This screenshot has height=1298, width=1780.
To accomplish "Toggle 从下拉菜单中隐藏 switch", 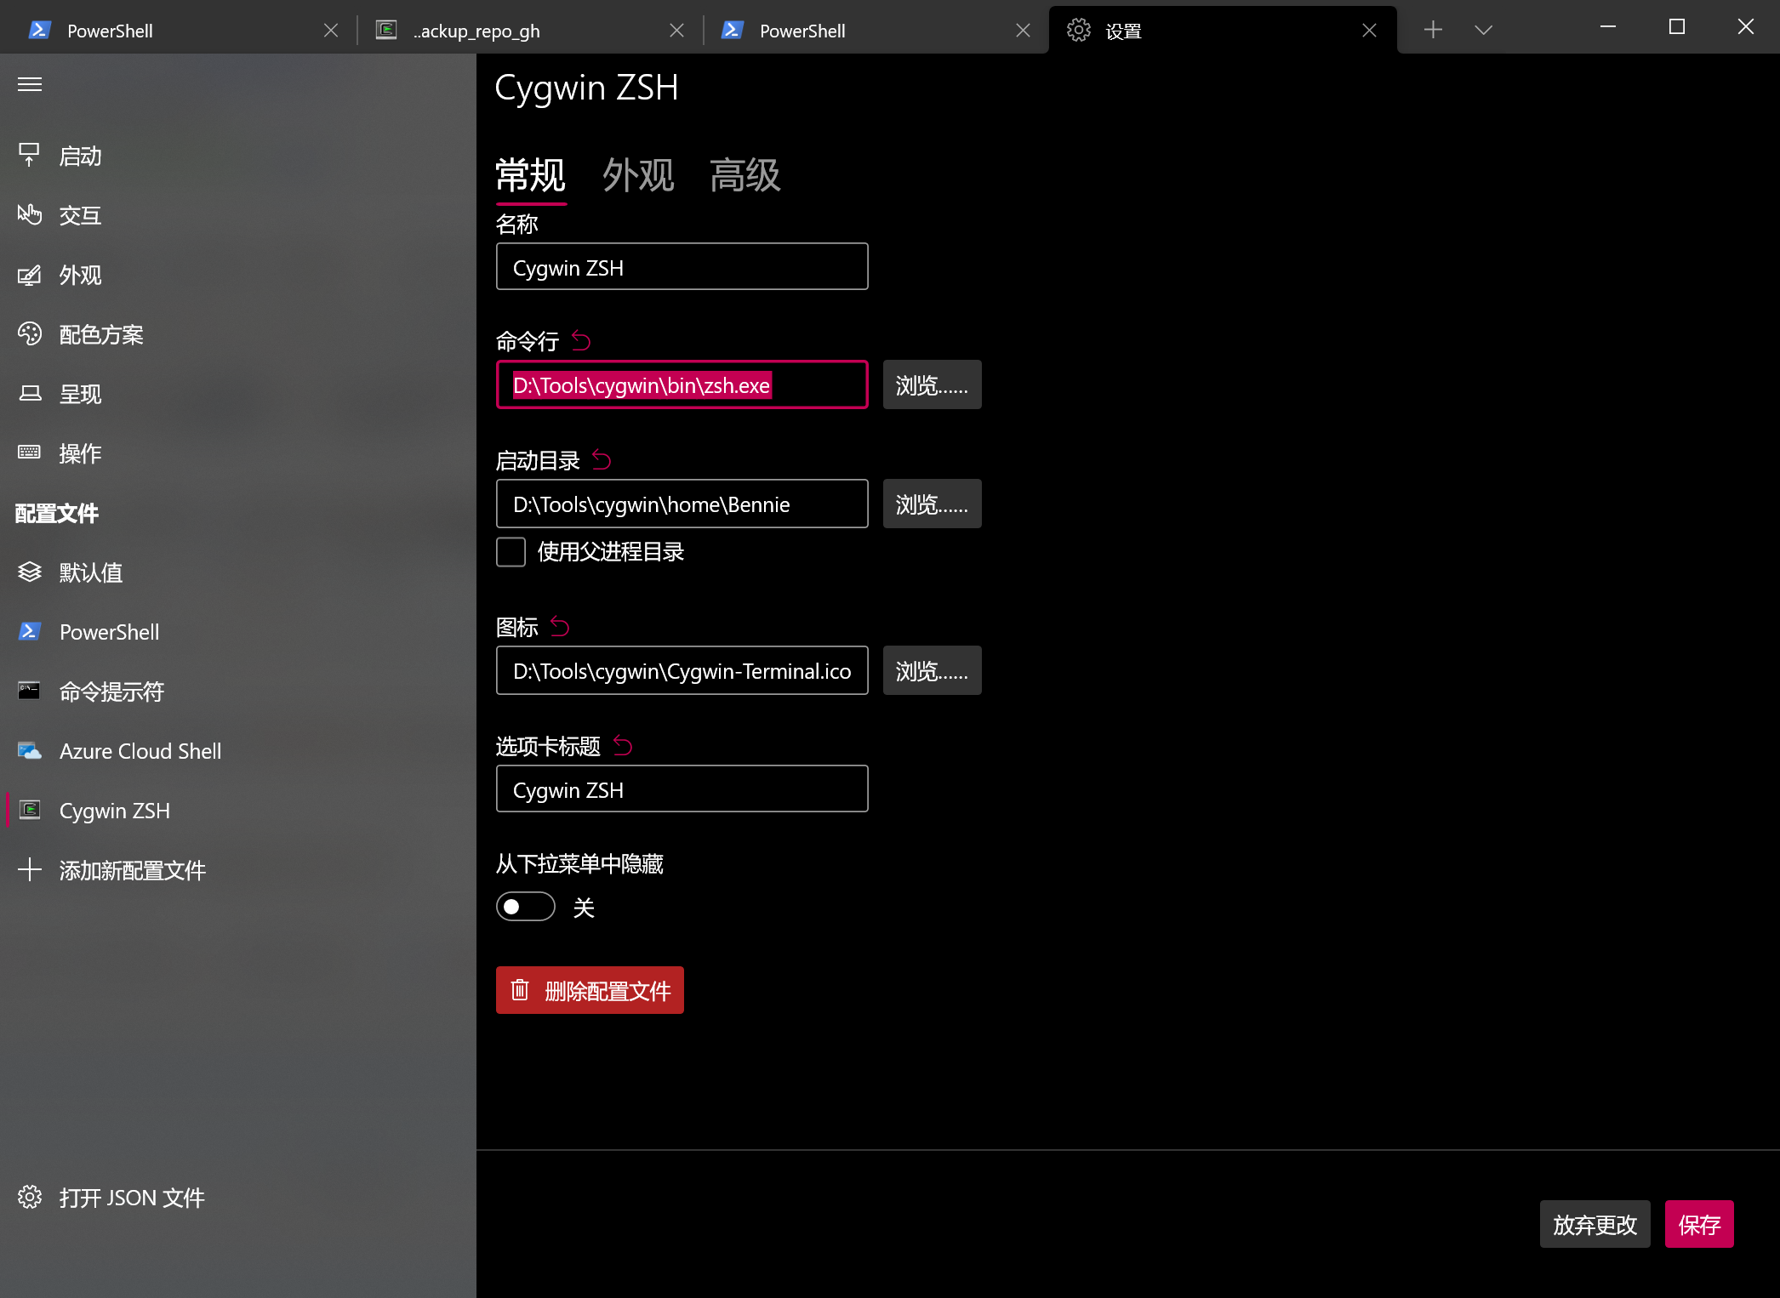I will pyautogui.click(x=526, y=907).
